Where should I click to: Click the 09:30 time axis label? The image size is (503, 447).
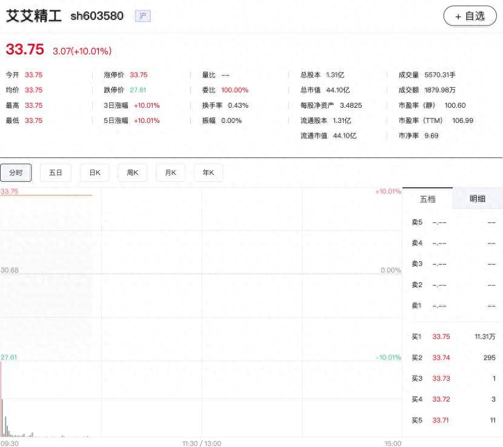pyautogui.click(x=10, y=443)
